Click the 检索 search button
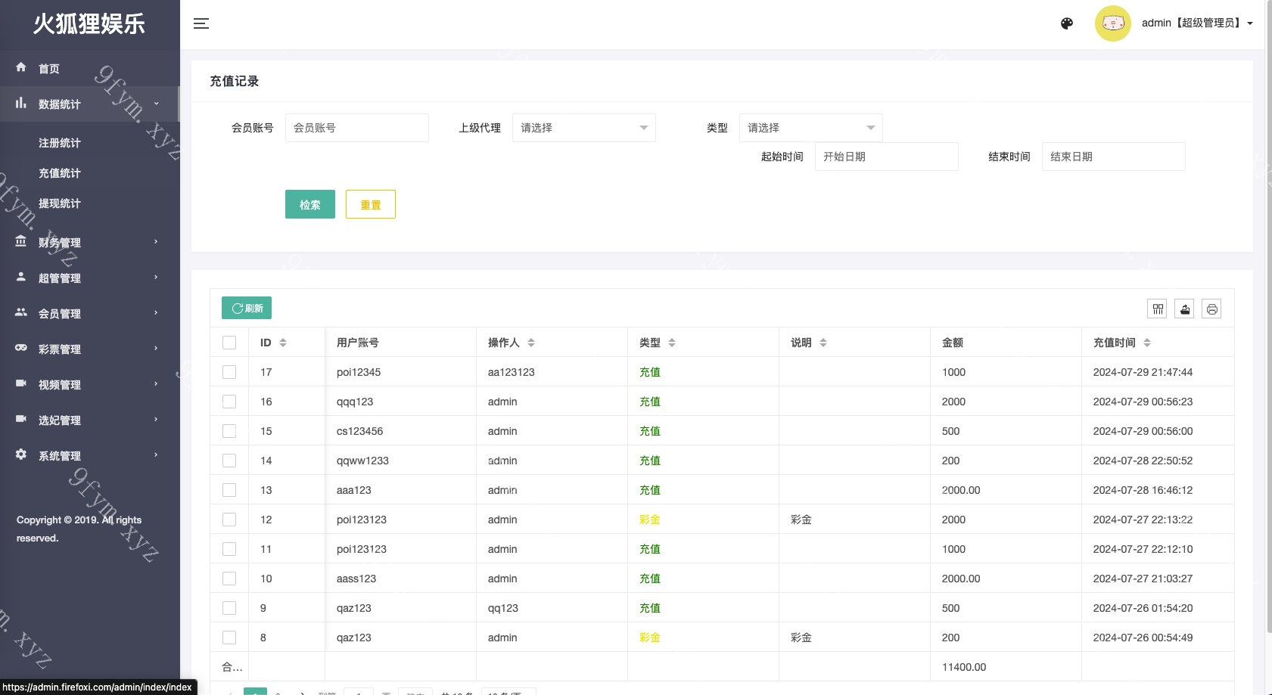Image resolution: width=1272 pixels, height=695 pixels. (310, 204)
